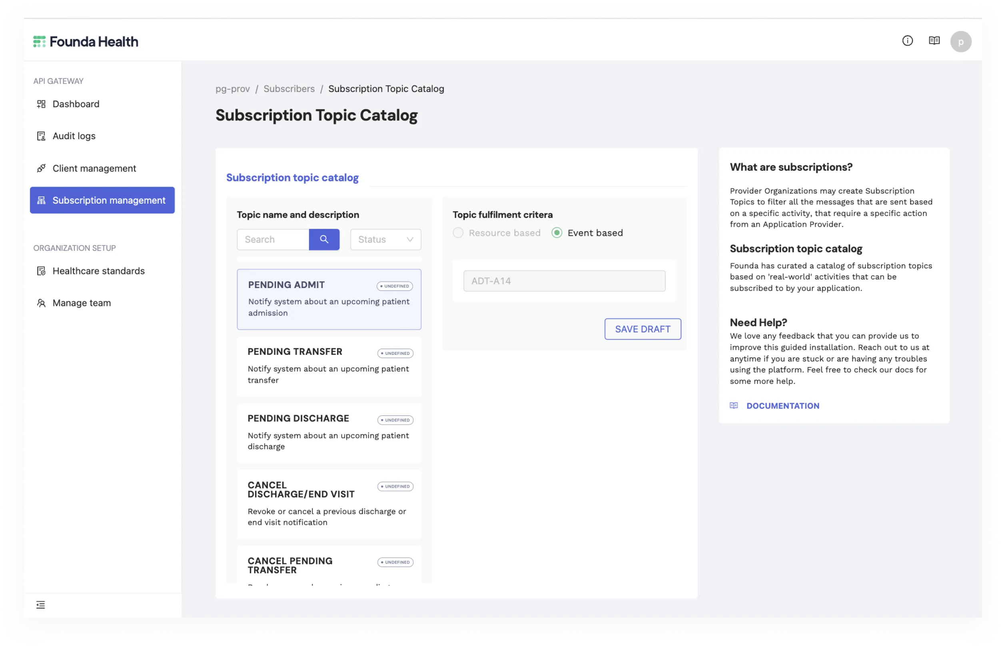Collapse the sidebar with the bottom menu icon

(40, 605)
